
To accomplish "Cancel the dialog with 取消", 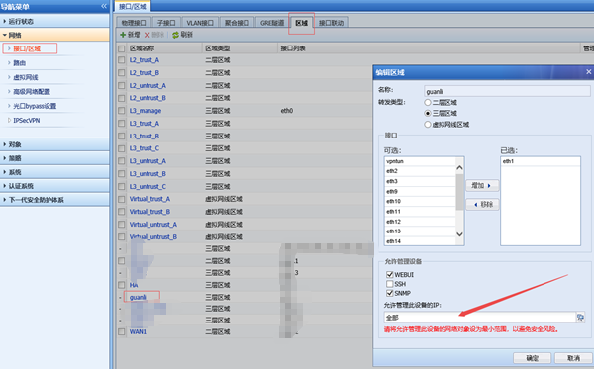I will pos(573,358).
